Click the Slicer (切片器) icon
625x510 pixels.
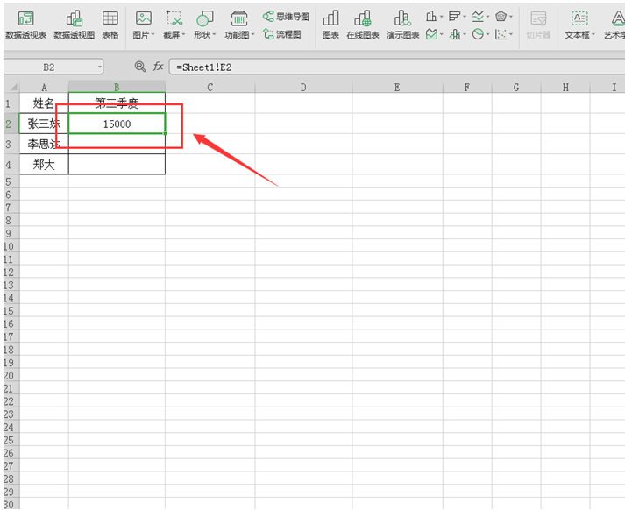538,25
